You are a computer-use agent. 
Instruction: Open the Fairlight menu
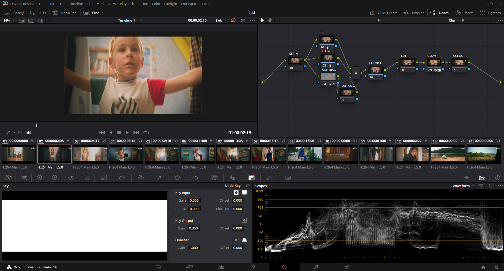(x=171, y=4)
